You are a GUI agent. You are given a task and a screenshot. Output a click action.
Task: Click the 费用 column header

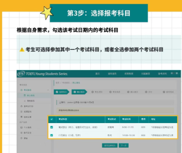pos(143,119)
